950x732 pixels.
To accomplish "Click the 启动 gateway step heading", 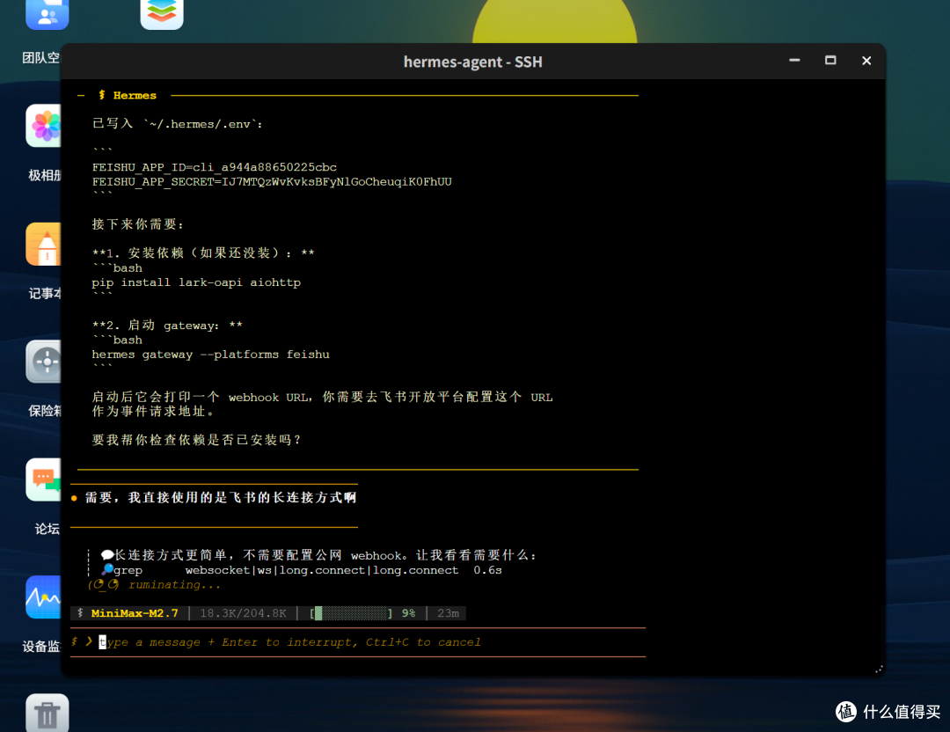I will [x=166, y=326].
